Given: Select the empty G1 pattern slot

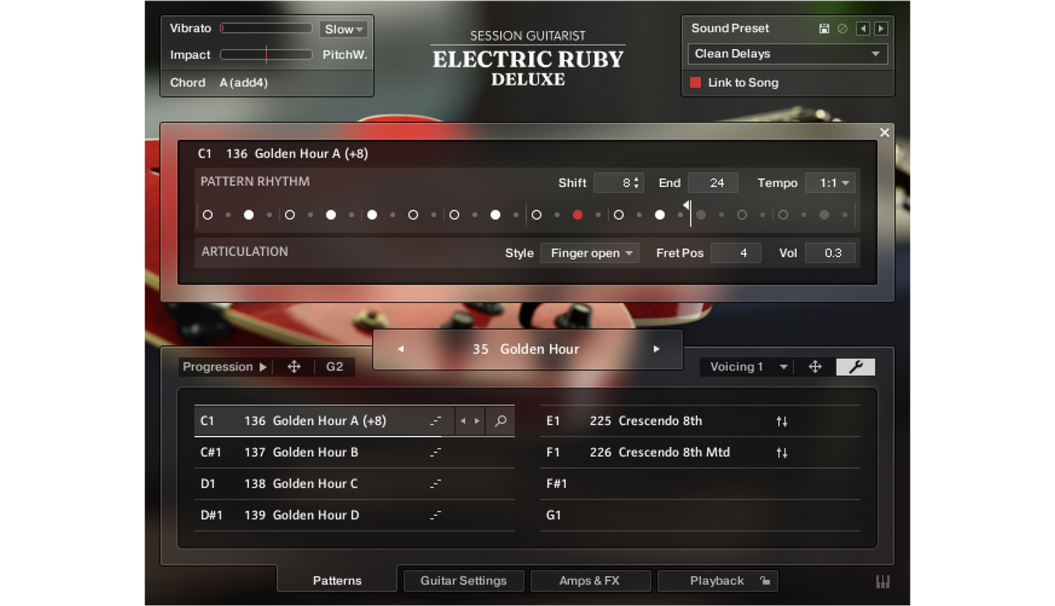Looking at the screenshot, I should [x=700, y=516].
